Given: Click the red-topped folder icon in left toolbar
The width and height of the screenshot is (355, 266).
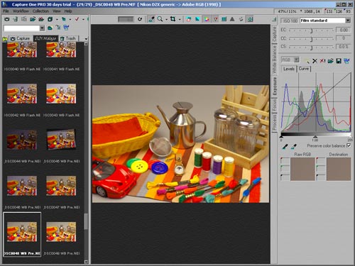Looking at the screenshot, I should point(41,19).
